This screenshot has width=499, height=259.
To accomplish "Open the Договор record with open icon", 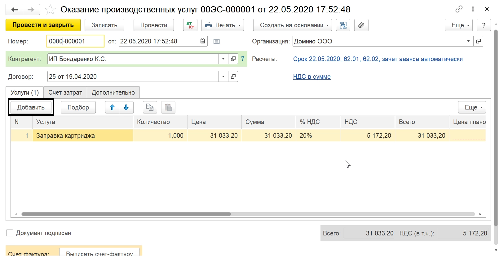I will (233, 77).
